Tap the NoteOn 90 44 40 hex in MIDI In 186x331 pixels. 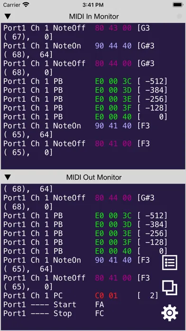(113, 46)
